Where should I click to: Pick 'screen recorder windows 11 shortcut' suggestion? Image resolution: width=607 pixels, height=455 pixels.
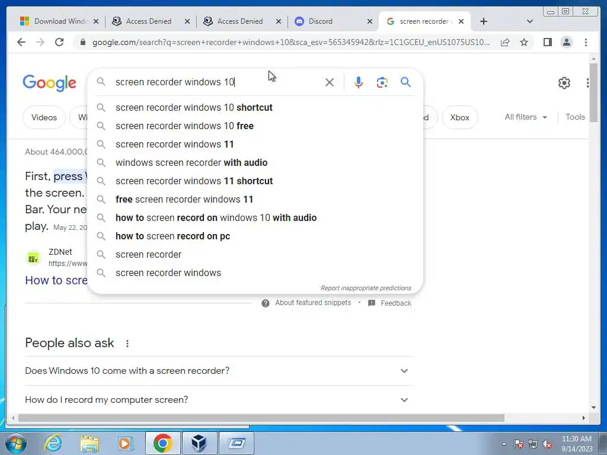(255, 181)
